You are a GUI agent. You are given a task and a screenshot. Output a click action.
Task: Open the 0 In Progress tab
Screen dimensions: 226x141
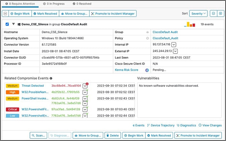[x=54, y=4]
